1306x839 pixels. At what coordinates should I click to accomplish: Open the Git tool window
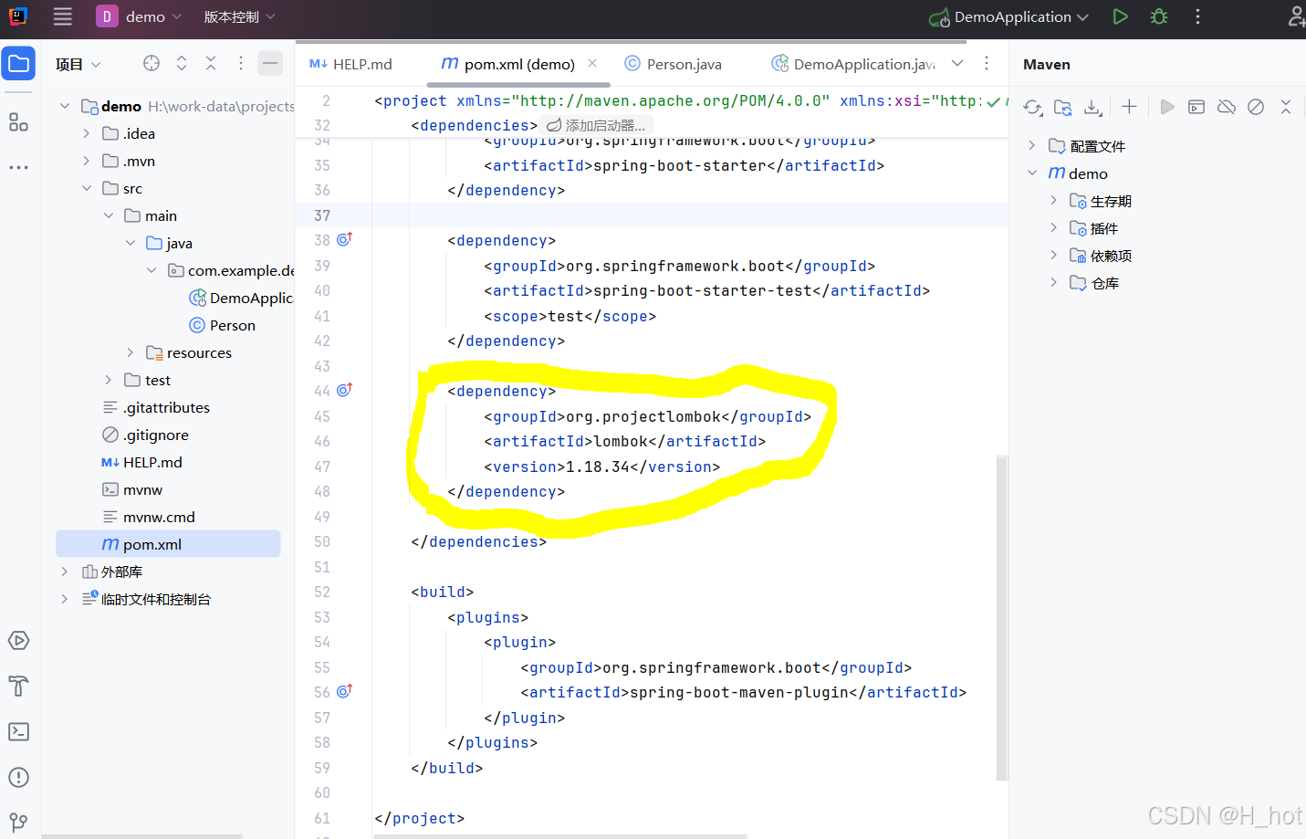point(18,821)
